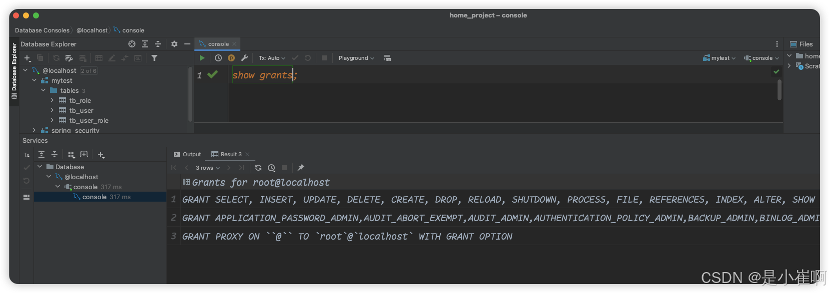The width and height of the screenshot is (829, 293).
Task: Open the 3 rows page size dropdown
Action: pyautogui.click(x=207, y=168)
